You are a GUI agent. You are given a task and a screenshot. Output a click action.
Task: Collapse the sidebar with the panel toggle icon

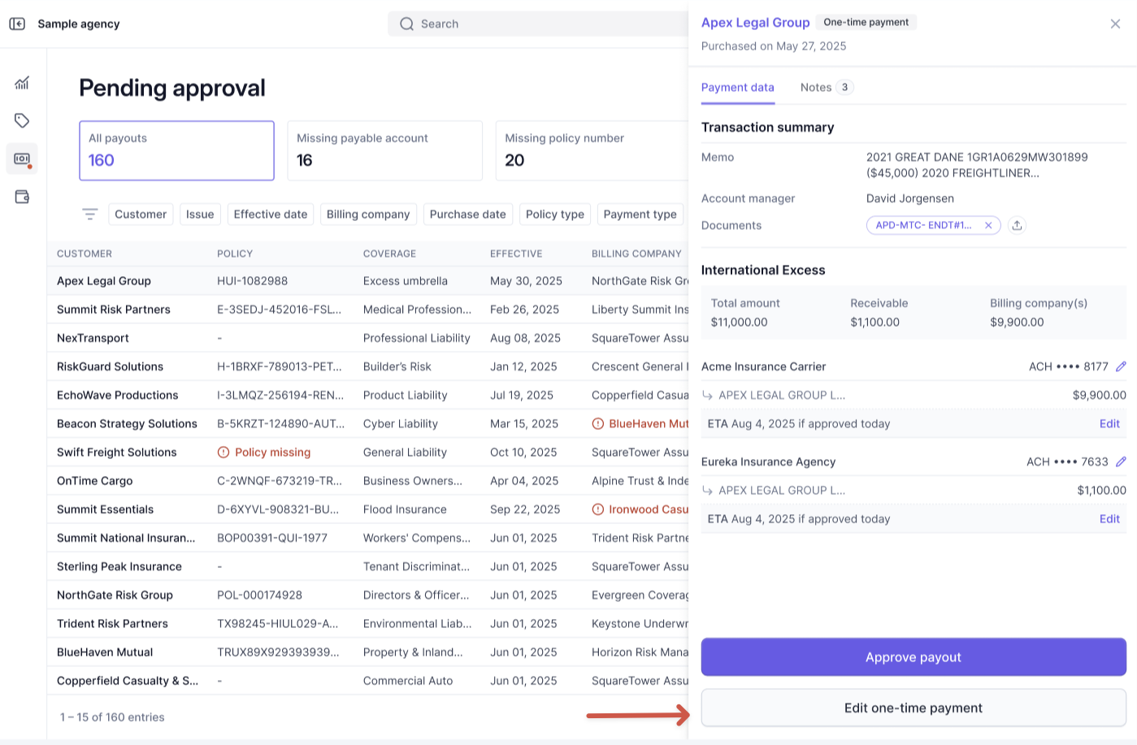[17, 24]
